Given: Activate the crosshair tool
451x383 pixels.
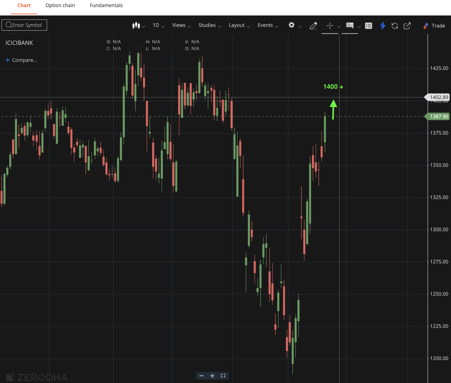Looking at the screenshot, I should coord(329,26).
